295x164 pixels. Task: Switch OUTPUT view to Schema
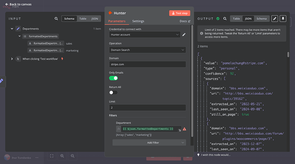coord(262,18)
